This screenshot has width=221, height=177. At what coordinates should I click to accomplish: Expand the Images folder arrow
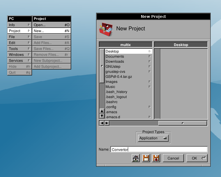pyautogui.click(x=150, y=82)
